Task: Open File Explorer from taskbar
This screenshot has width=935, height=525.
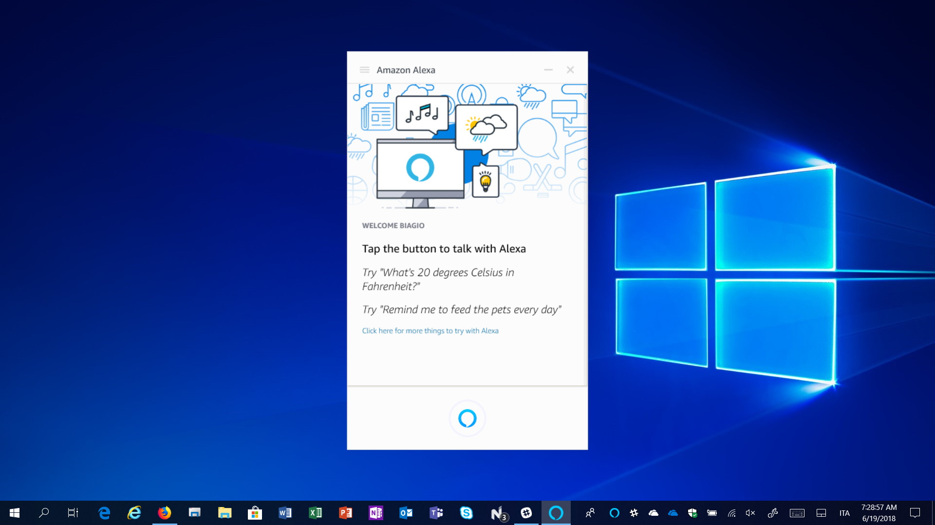Action: pos(224,513)
